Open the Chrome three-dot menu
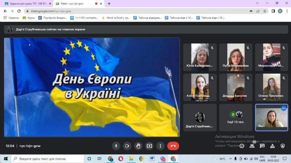 287,11
